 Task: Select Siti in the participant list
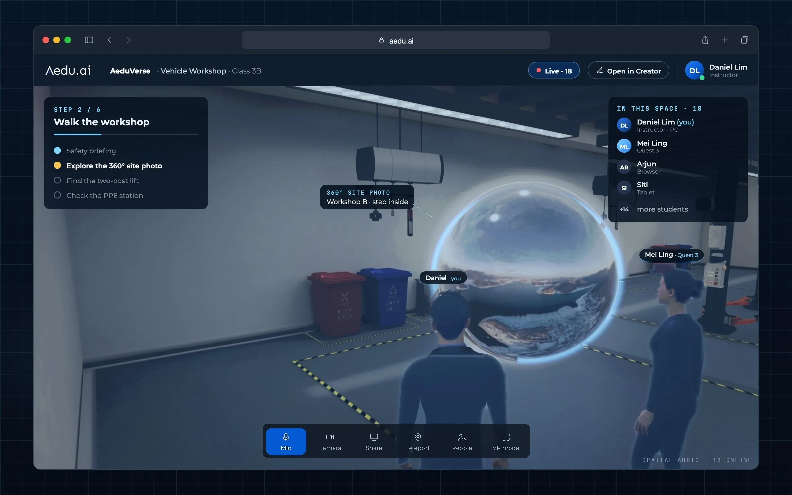[x=677, y=188]
